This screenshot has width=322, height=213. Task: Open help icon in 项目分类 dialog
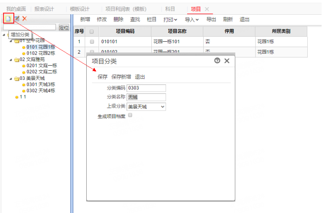(217, 61)
